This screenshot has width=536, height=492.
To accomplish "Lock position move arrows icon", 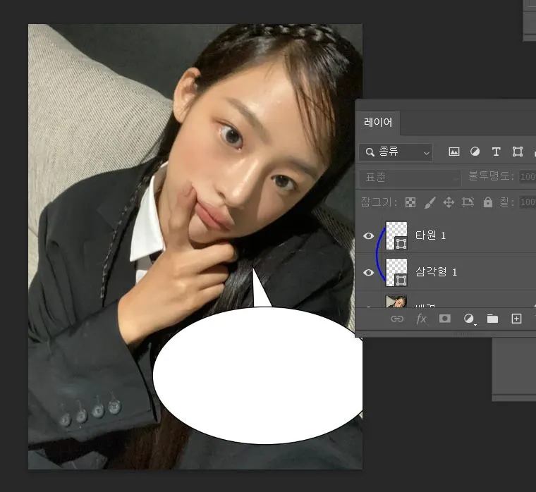I will pos(449,202).
